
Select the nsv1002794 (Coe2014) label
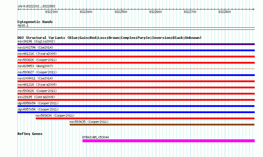pos(35,47)
